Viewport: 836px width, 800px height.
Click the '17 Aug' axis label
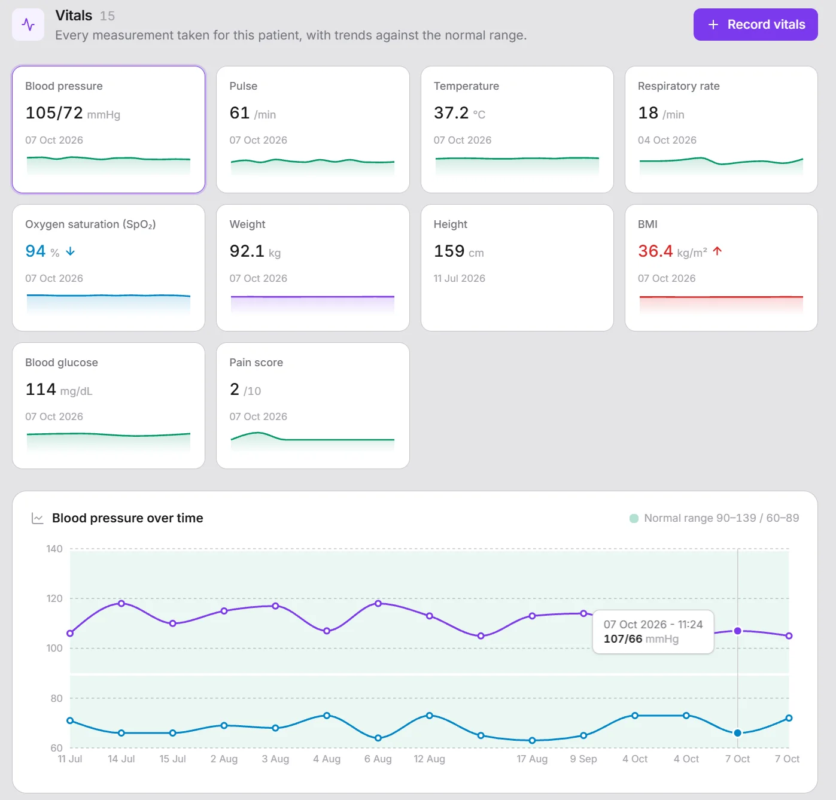(532, 759)
